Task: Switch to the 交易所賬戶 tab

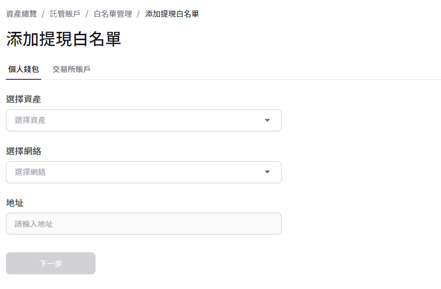Action: pyautogui.click(x=72, y=70)
